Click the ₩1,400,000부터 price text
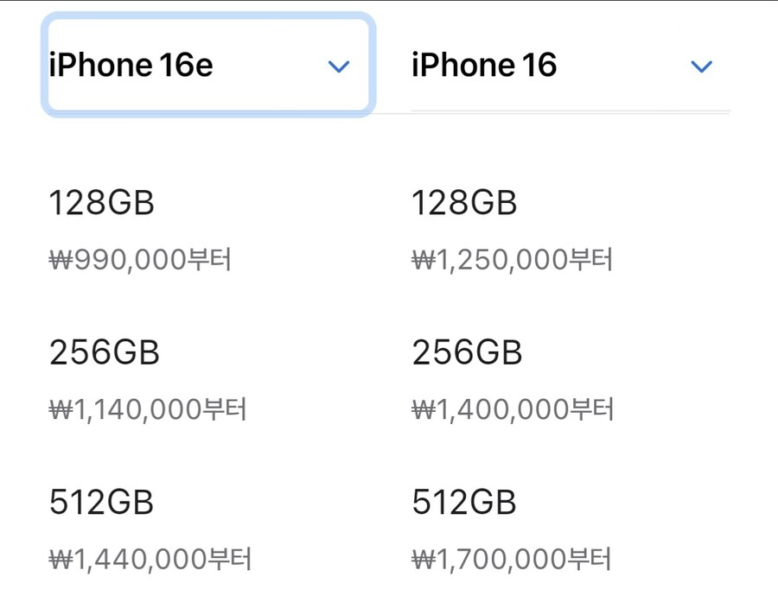The image size is (778, 589). (513, 409)
